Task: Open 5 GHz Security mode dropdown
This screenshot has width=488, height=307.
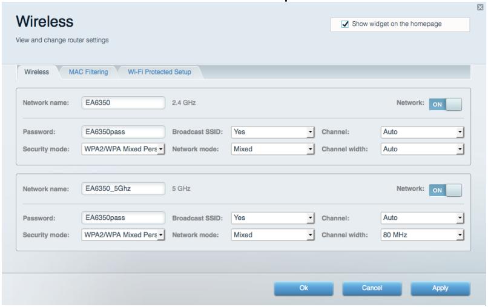Action: click(124, 235)
